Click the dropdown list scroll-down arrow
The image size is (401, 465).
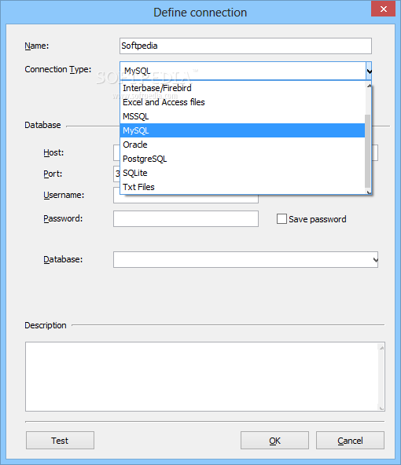[369, 192]
